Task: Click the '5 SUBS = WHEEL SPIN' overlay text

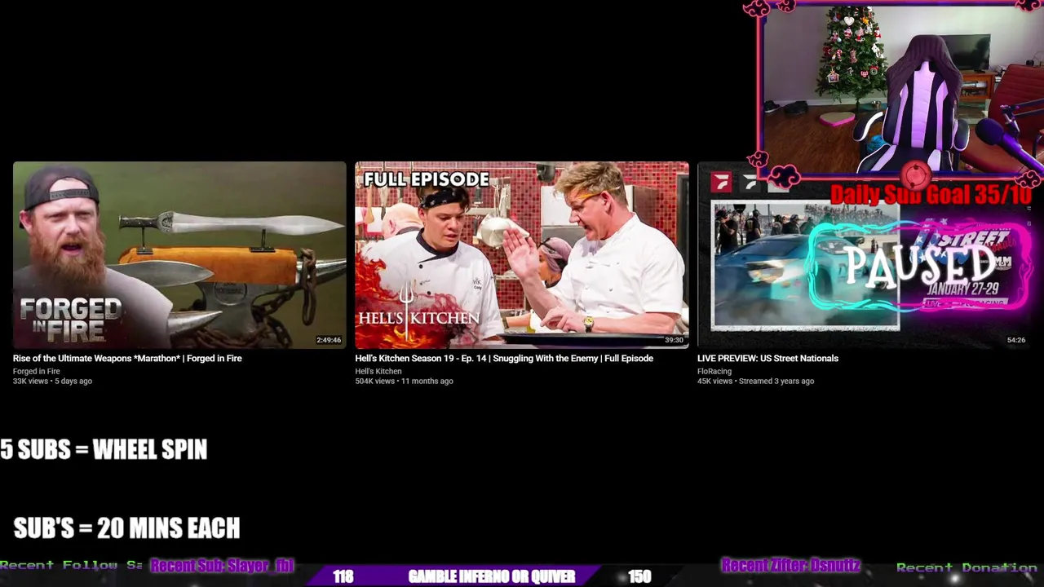Action: click(104, 449)
